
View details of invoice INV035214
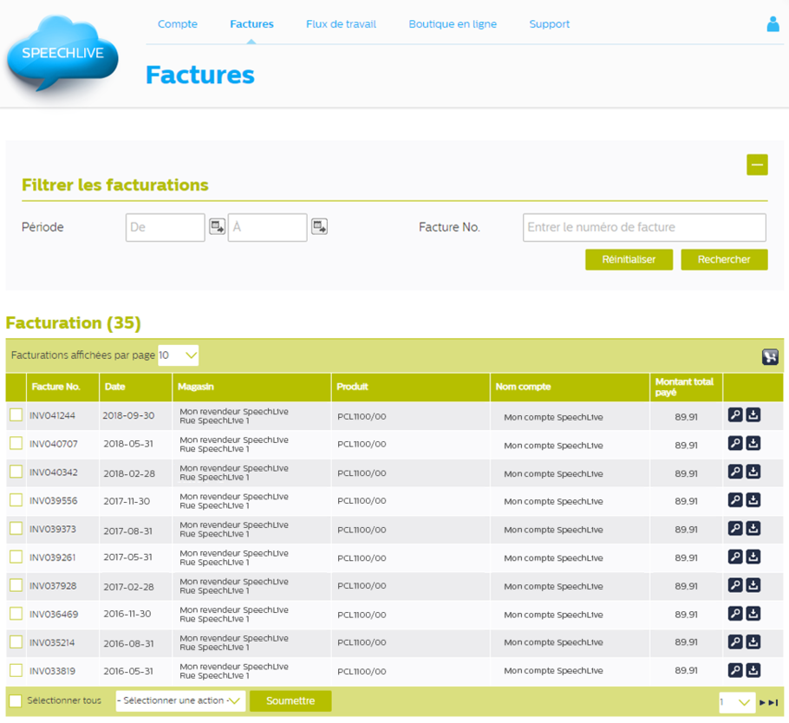(735, 642)
